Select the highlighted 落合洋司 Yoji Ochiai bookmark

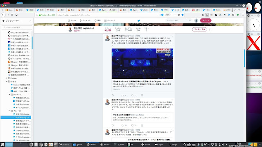(16, 118)
